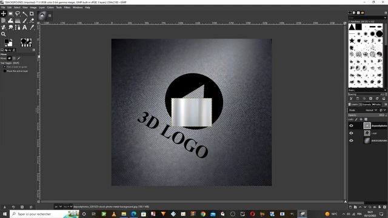Viewport: 388px width, 218px height.
Task: Select the depositphotos layer thumbnail
Action: tap(367, 125)
